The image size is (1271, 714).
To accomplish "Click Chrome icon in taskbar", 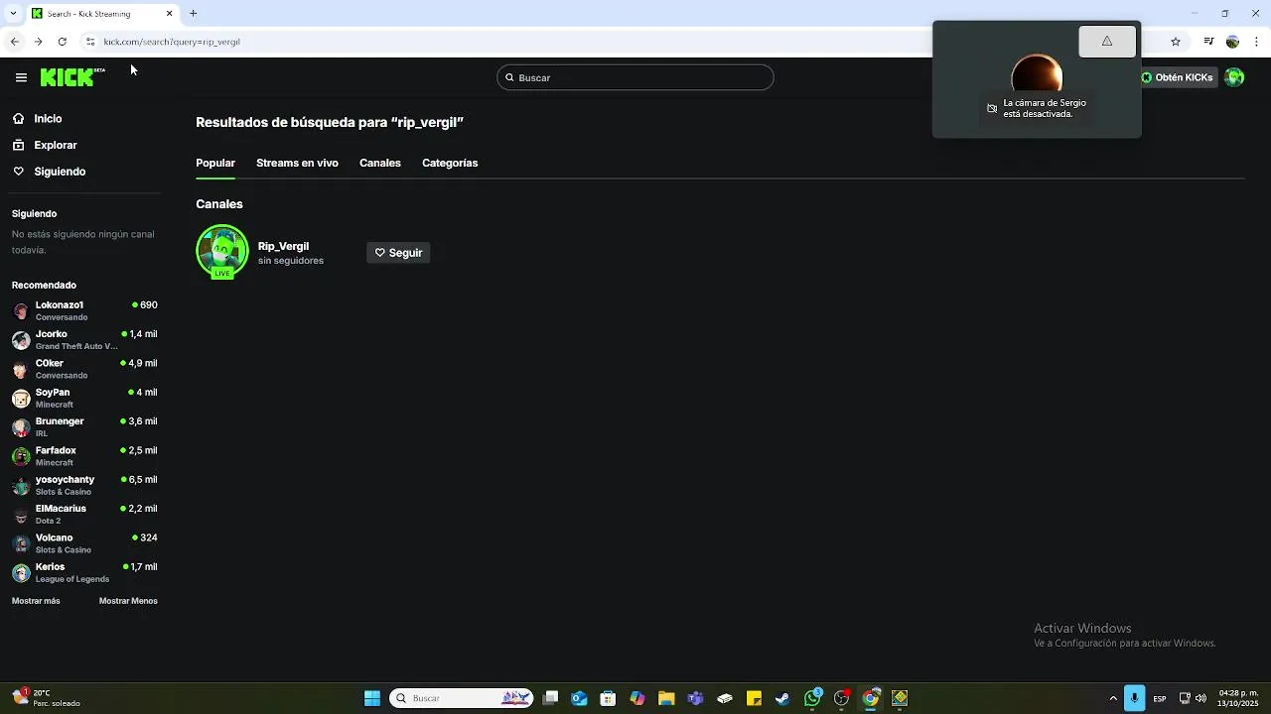I will [871, 698].
